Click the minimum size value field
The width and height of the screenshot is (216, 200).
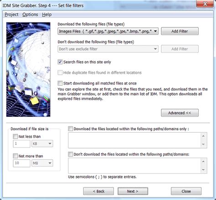point(22,144)
